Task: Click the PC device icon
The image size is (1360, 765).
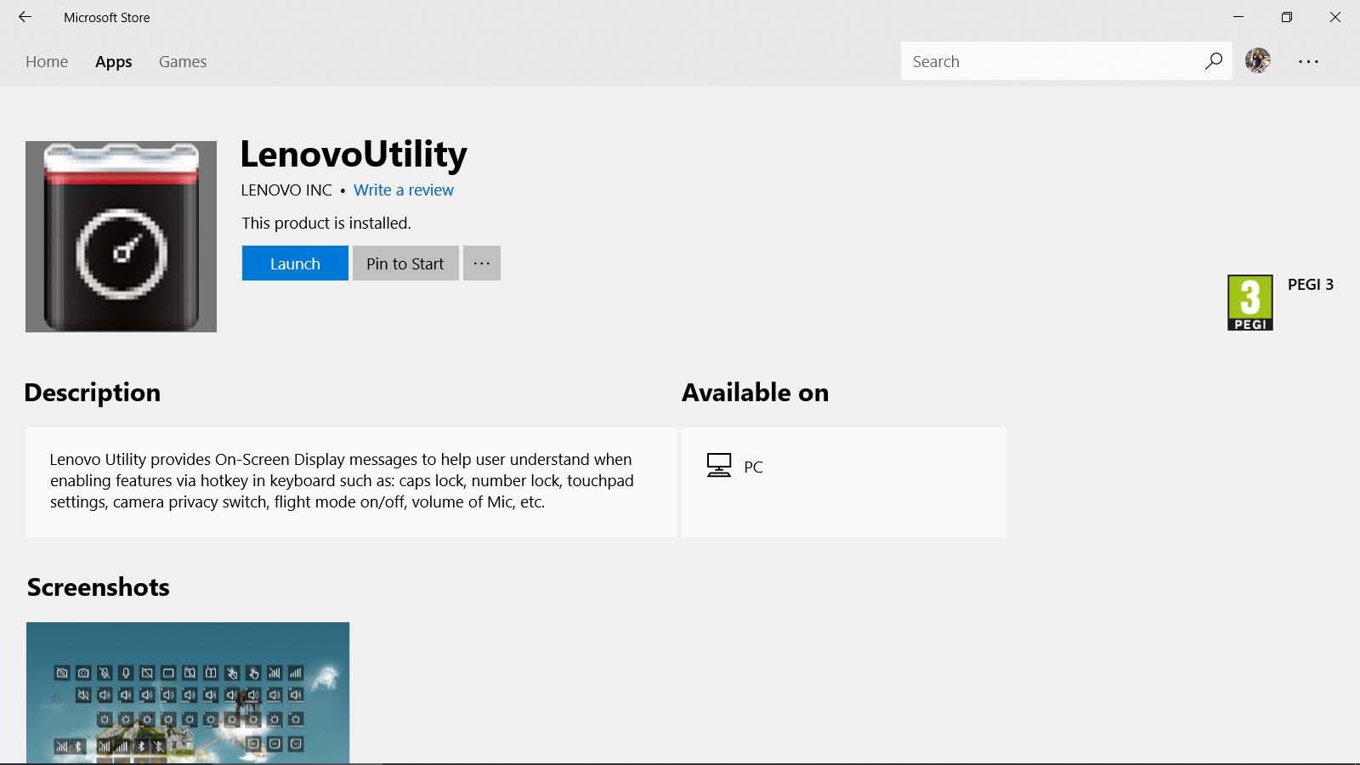Action: (719, 466)
